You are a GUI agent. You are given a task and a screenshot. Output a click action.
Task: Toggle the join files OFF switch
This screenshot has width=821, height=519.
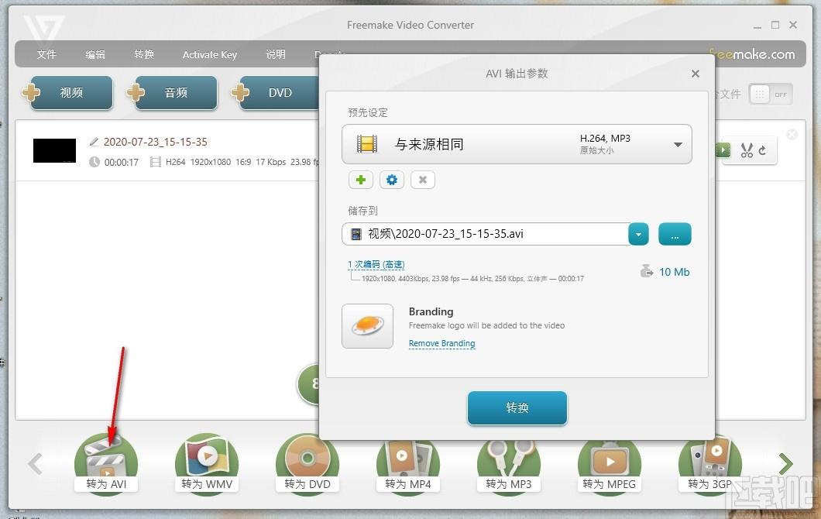tap(771, 95)
